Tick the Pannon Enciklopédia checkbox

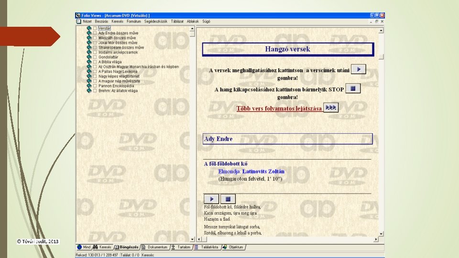(95, 86)
